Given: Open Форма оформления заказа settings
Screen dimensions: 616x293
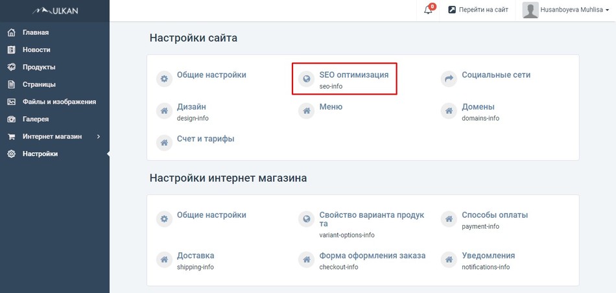Looking at the screenshot, I should [x=372, y=256].
